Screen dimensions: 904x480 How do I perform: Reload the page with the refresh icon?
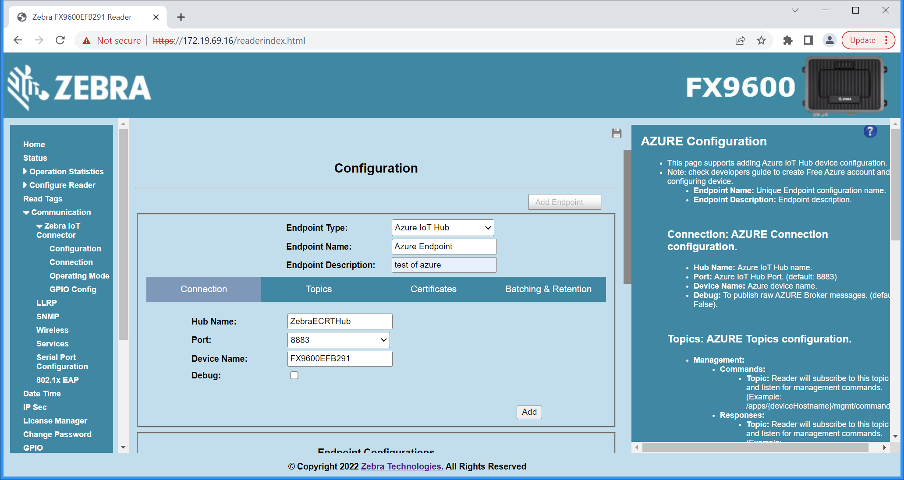click(60, 40)
